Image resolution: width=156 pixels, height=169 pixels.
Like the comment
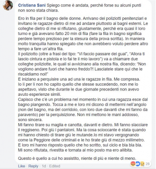coord(21,166)
